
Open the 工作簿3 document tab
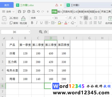tap(73, 5)
